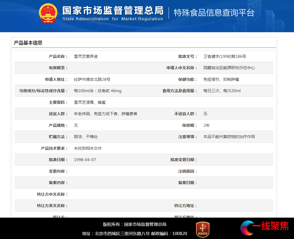The image size is (294, 239).
Task: Click the red 一线聚焦 watermark text
Action: point(270,226)
